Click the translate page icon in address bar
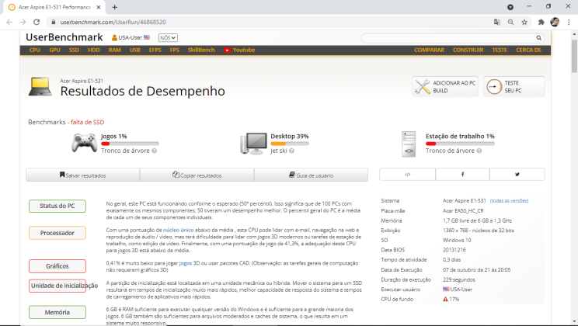 497,22
